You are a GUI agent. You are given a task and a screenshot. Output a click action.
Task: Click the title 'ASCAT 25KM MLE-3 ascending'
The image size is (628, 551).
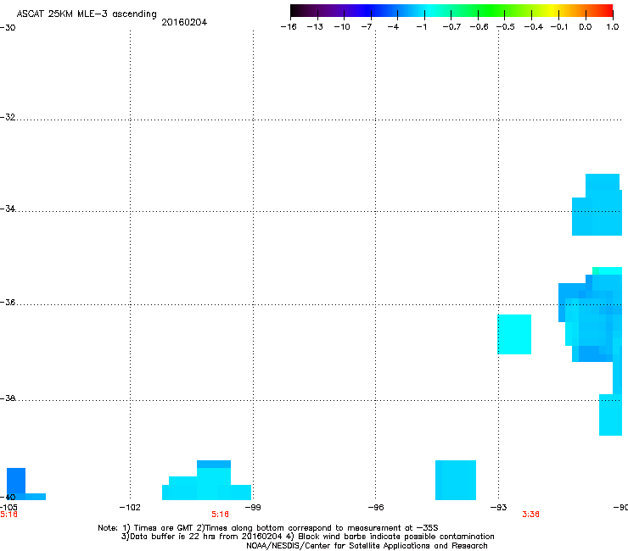click(87, 14)
